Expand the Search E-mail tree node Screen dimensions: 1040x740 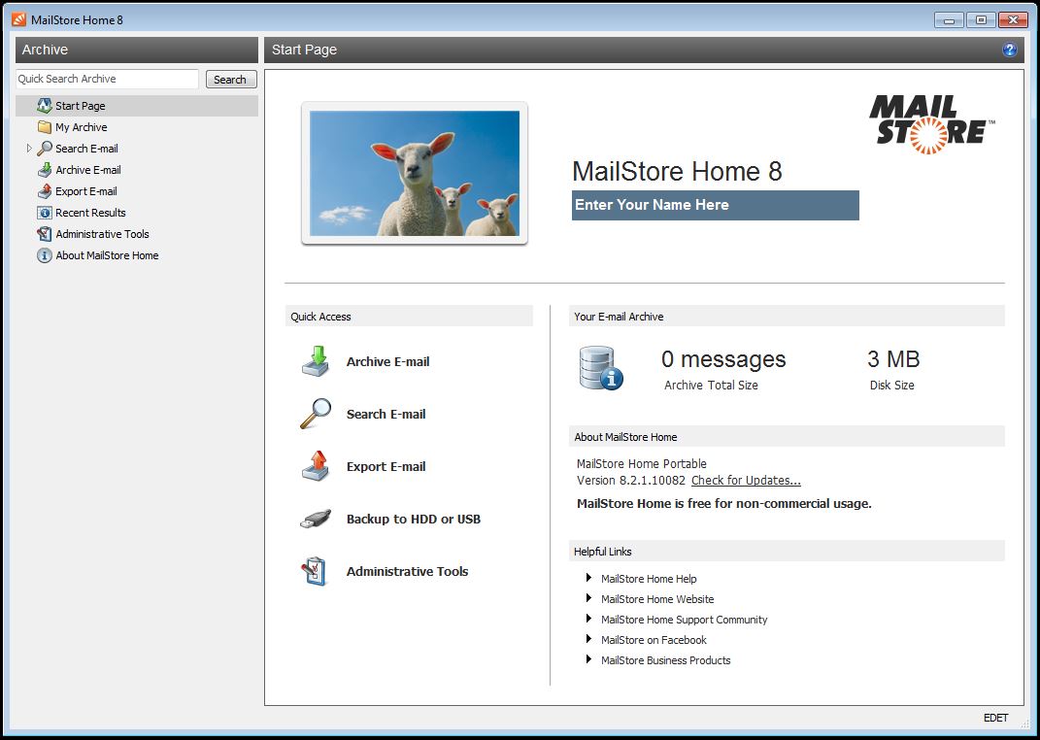coord(29,149)
